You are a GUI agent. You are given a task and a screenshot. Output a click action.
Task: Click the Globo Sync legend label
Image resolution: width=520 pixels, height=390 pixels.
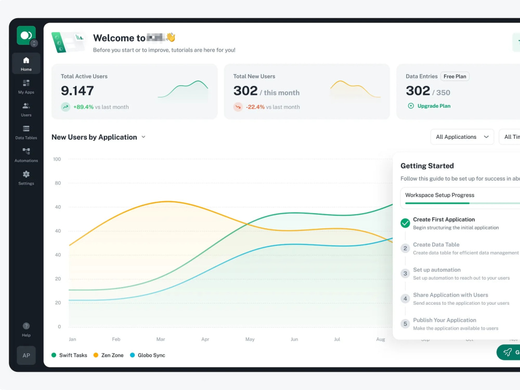(x=151, y=355)
